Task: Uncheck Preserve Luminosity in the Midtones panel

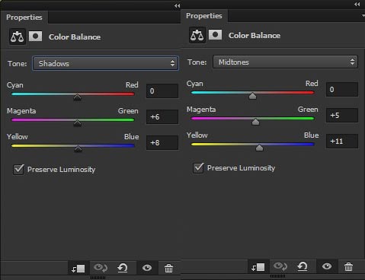Action: click(x=198, y=168)
